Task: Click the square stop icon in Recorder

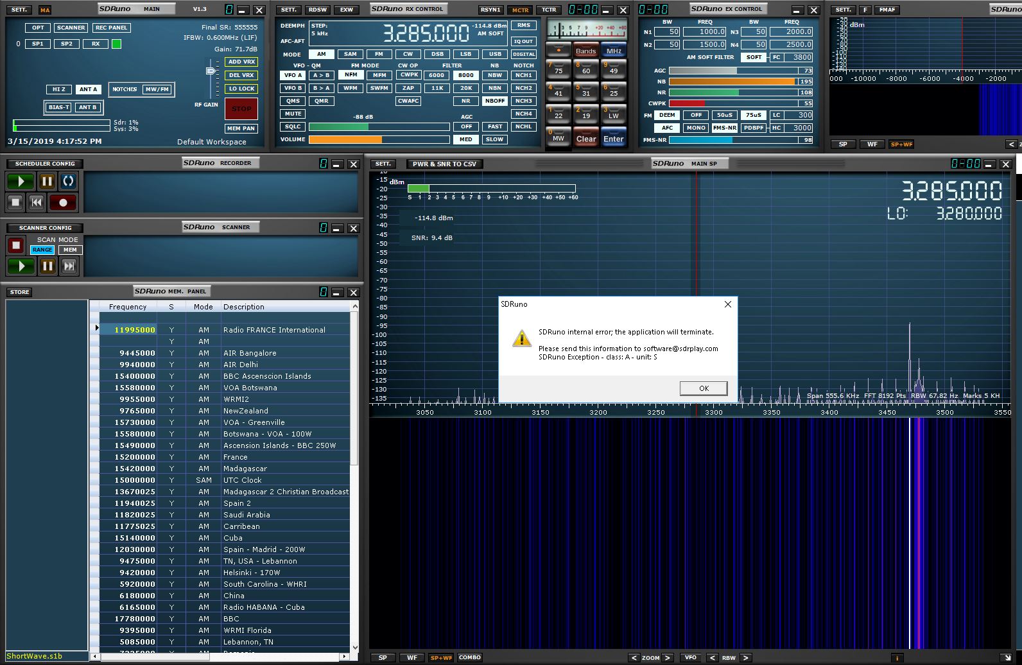Action: coord(16,203)
